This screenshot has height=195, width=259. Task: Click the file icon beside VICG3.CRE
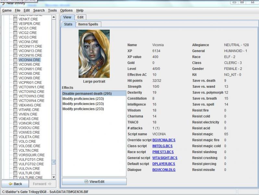coord(15,37)
